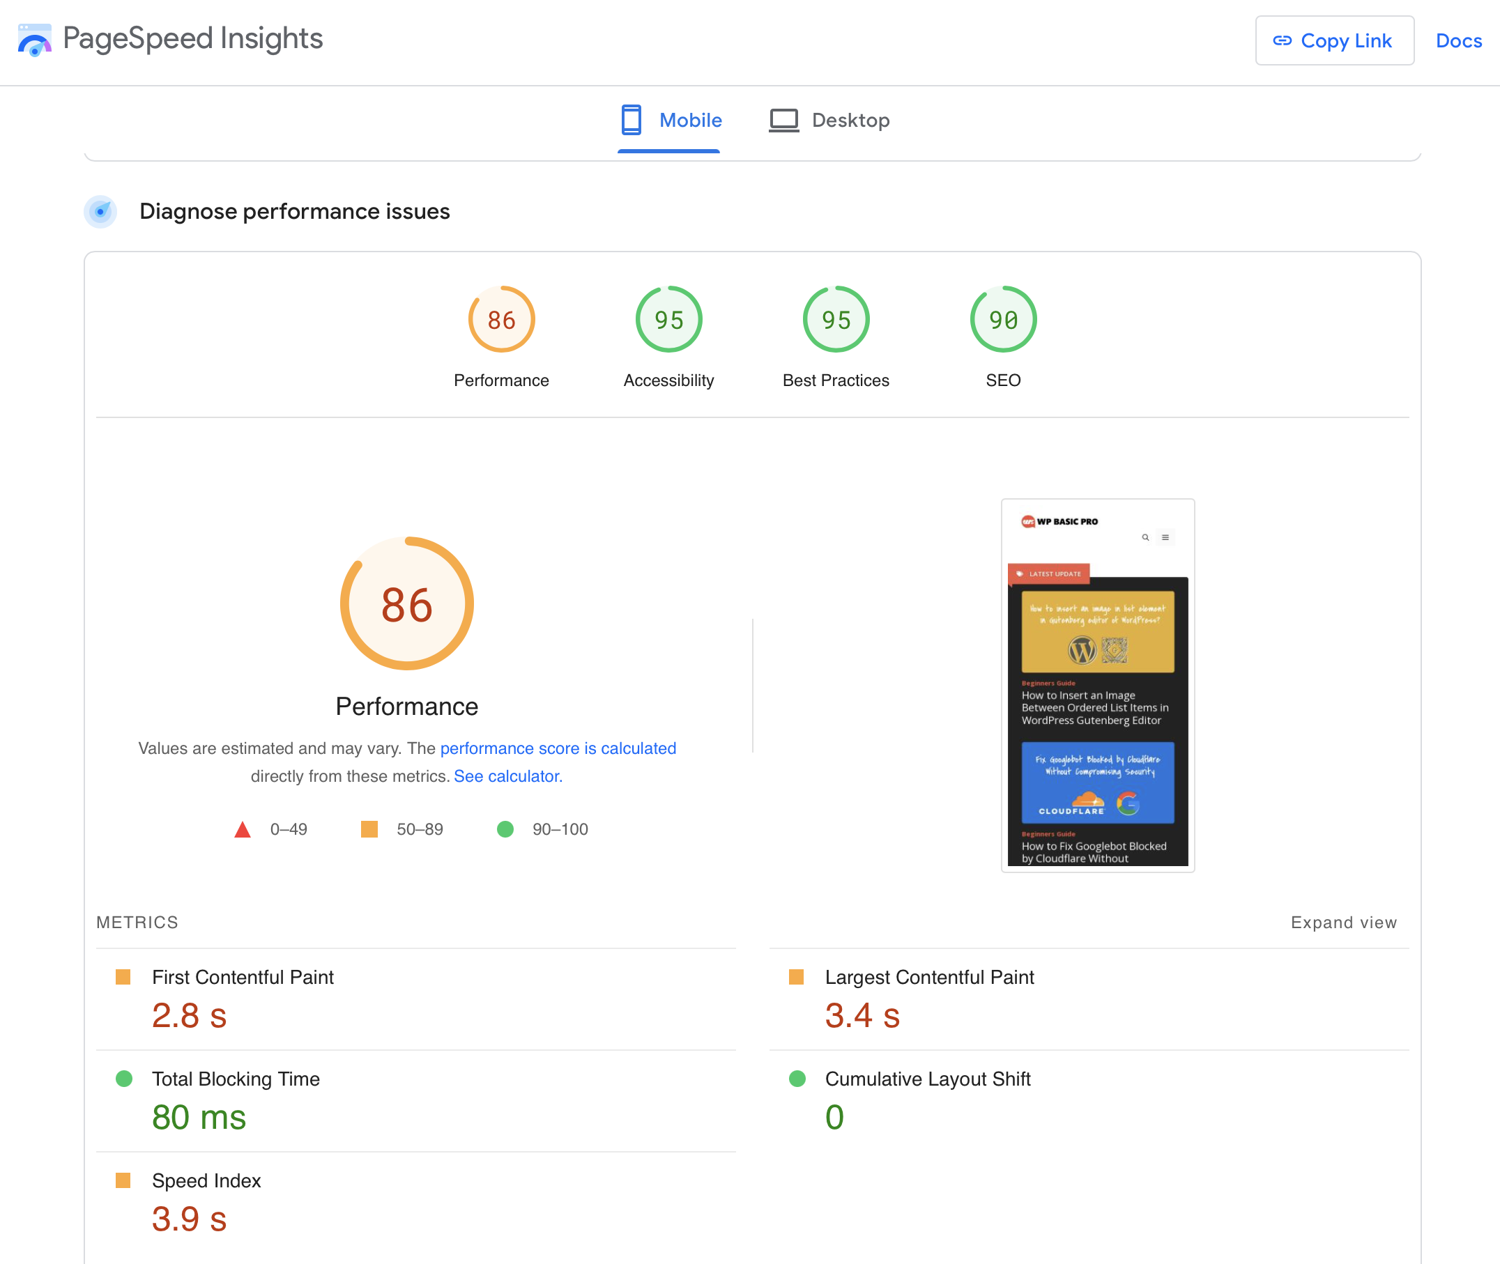Click the Accessibility label under the gauge
The height and width of the screenshot is (1264, 1500).
pos(668,380)
